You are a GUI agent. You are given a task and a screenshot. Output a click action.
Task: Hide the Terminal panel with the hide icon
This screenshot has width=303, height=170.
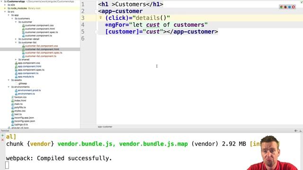pyautogui.click(x=301, y=131)
